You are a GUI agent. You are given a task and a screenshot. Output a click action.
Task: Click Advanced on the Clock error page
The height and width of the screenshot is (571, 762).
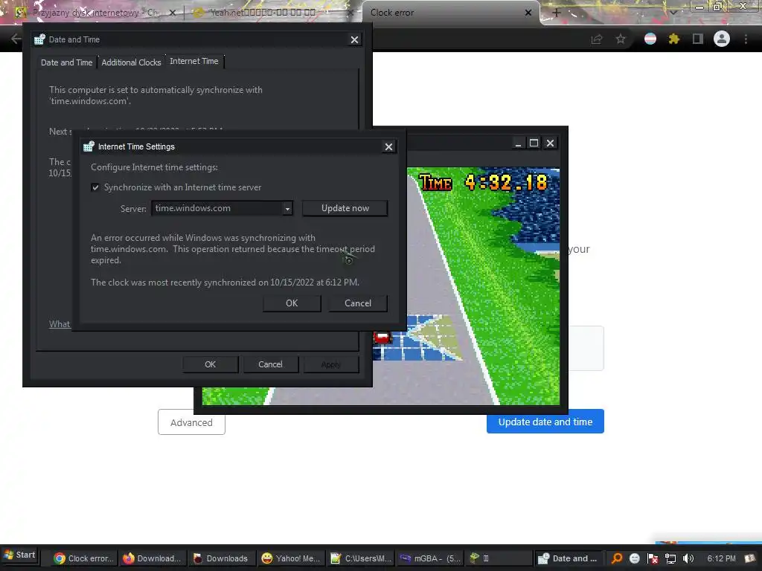191,422
